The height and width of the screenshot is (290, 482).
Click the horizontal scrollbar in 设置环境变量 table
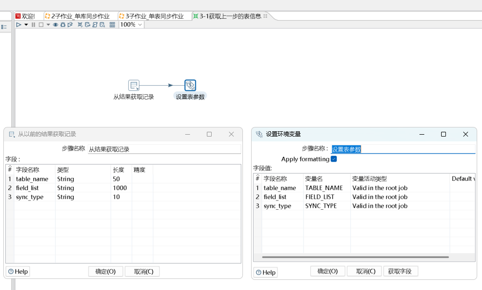click(x=355, y=257)
